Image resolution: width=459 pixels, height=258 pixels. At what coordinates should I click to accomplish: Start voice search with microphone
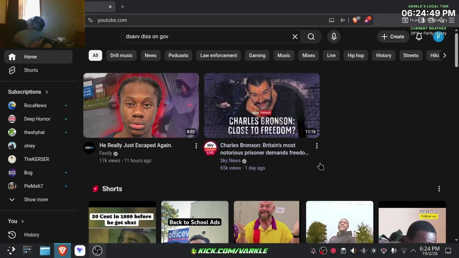tap(334, 37)
